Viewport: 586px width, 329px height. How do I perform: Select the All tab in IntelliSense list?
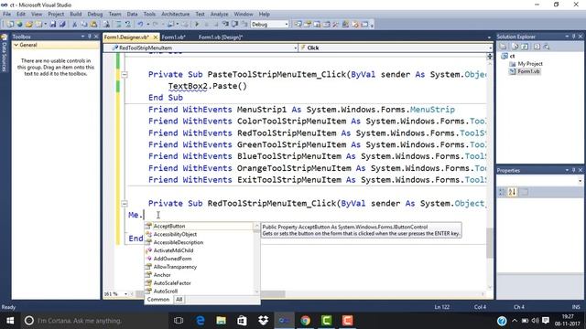[x=179, y=300]
